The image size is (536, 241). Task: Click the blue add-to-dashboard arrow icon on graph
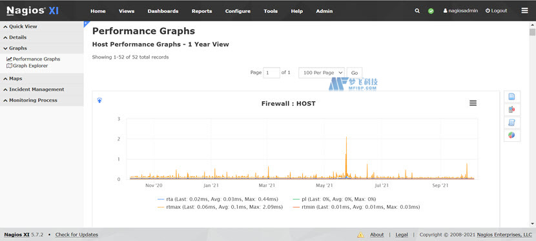99,101
